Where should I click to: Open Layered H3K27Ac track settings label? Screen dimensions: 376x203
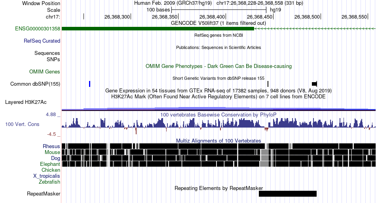pos(26,102)
